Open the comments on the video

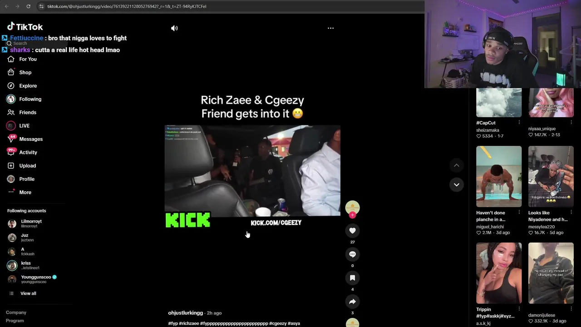click(352, 254)
